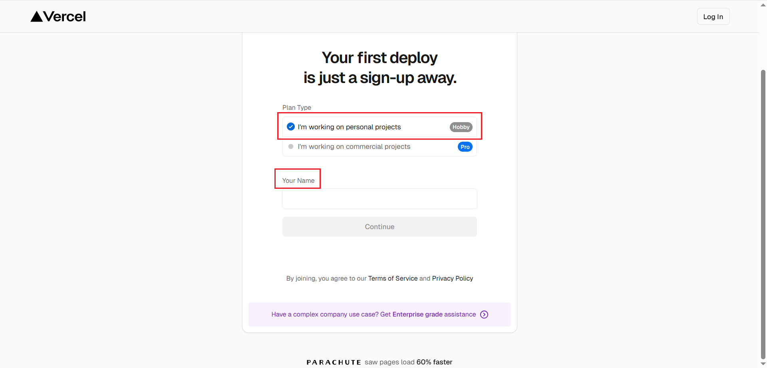The image size is (767, 368).
Task: Open the Log In page
Action: point(713,17)
